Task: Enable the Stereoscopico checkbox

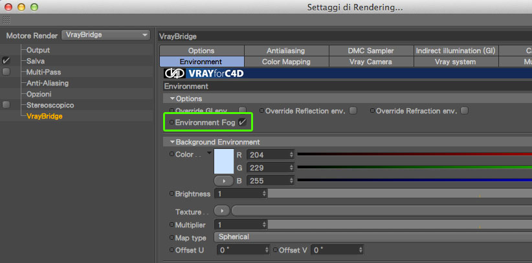Action: pos(6,105)
